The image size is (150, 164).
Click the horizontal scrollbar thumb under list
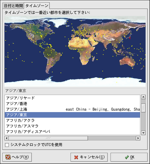tap(48, 138)
